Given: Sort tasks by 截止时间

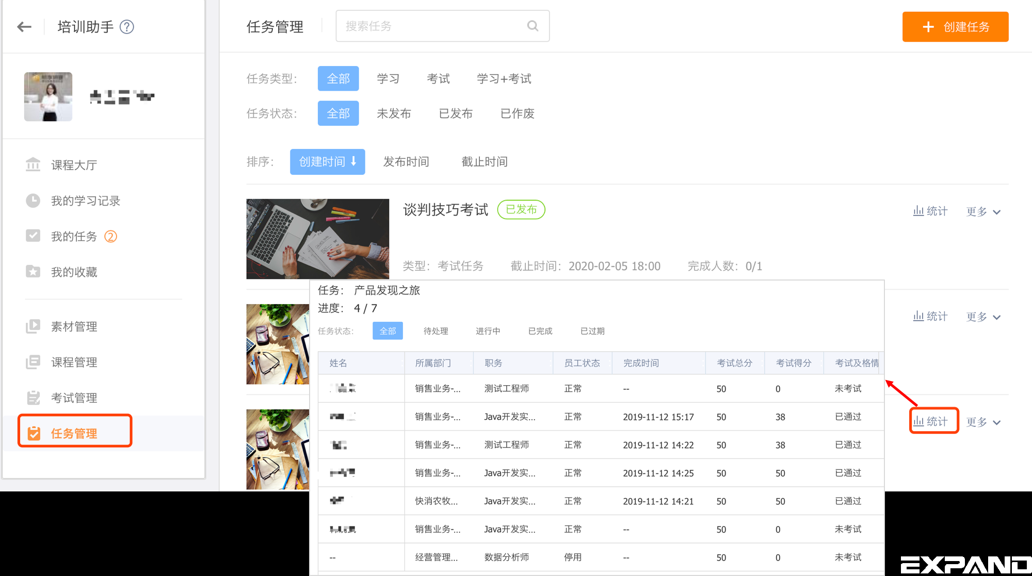Looking at the screenshot, I should (484, 162).
